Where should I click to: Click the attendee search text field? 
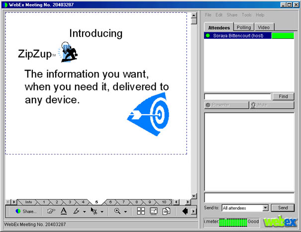pyautogui.click(x=237, y=96)
